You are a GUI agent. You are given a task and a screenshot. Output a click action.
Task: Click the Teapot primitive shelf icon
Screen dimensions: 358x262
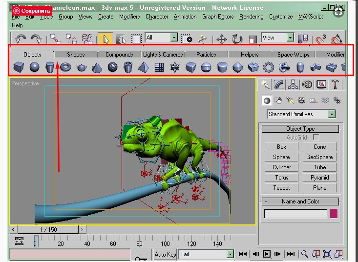[81, 67]
